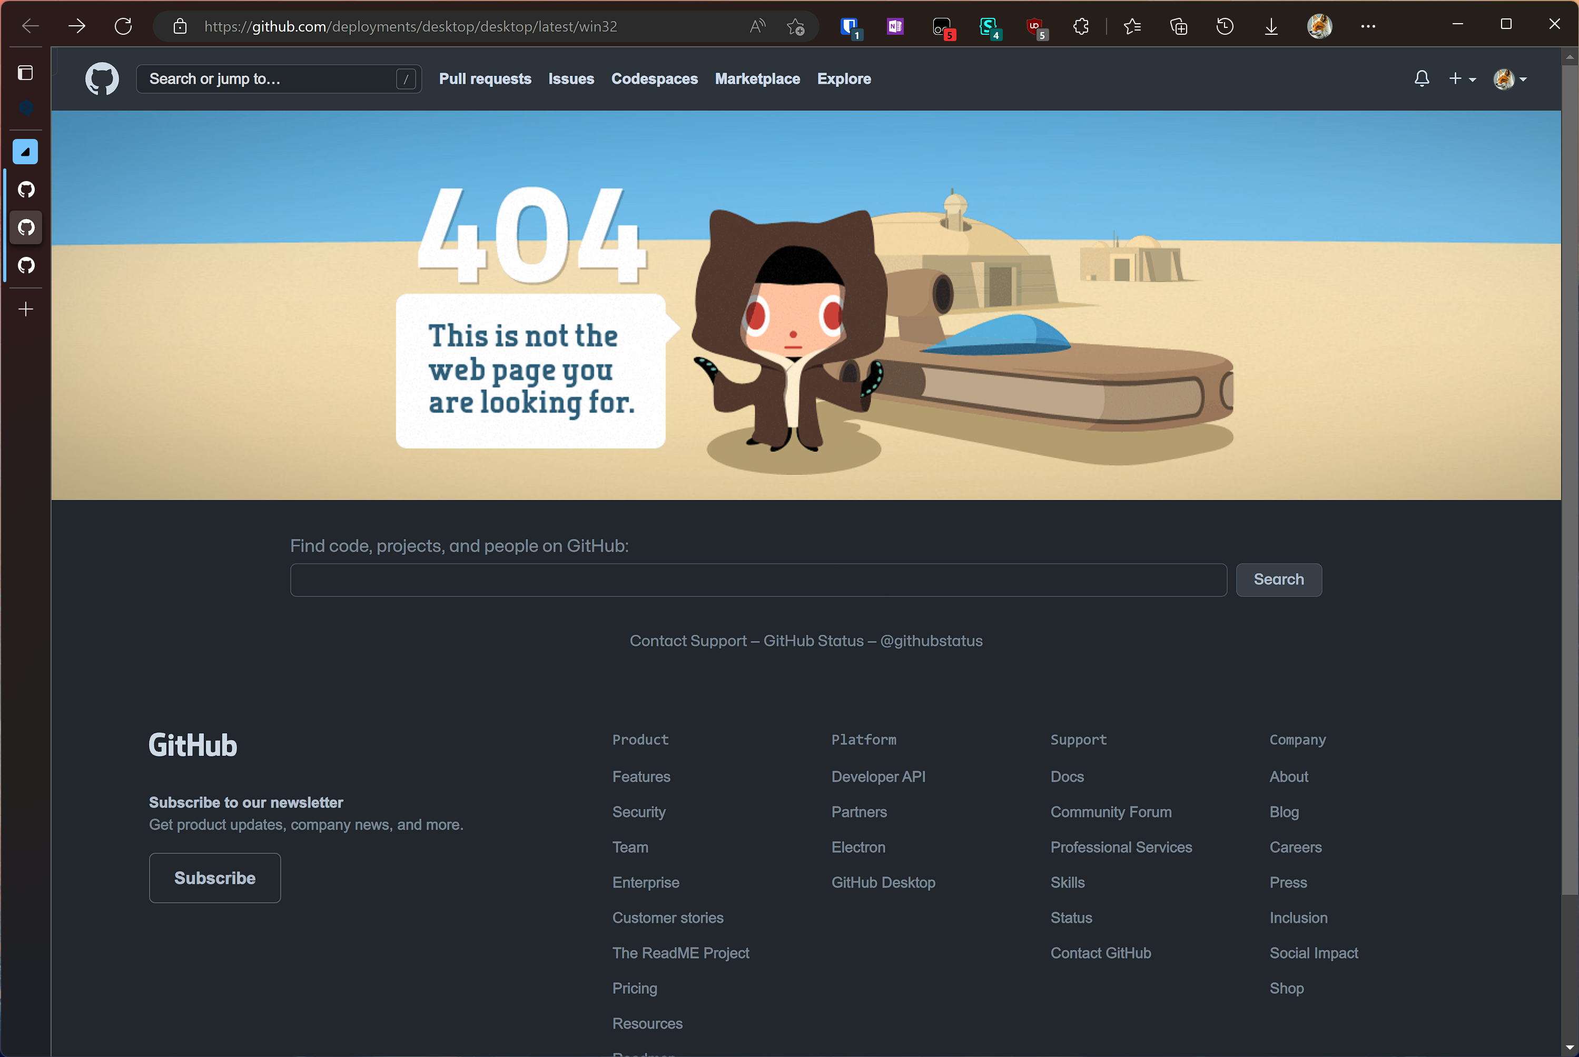Open the uBlock Origin extension icon

coord(1035,28)
